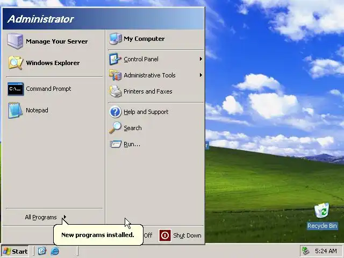The image size is (344, 258).
Task: Click the red Shut Down power icon
Action: coord(165,235)
